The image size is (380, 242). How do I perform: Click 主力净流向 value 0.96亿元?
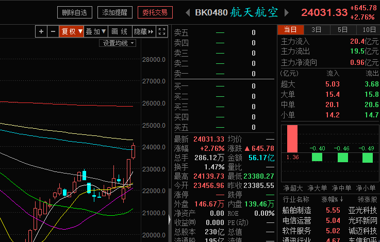[364, 63]
